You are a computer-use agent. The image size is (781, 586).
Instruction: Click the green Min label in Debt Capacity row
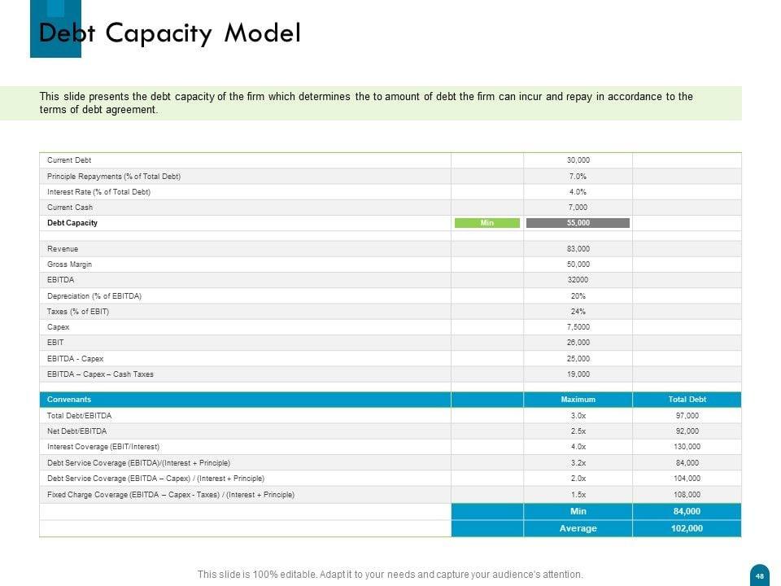coord(486,223)
